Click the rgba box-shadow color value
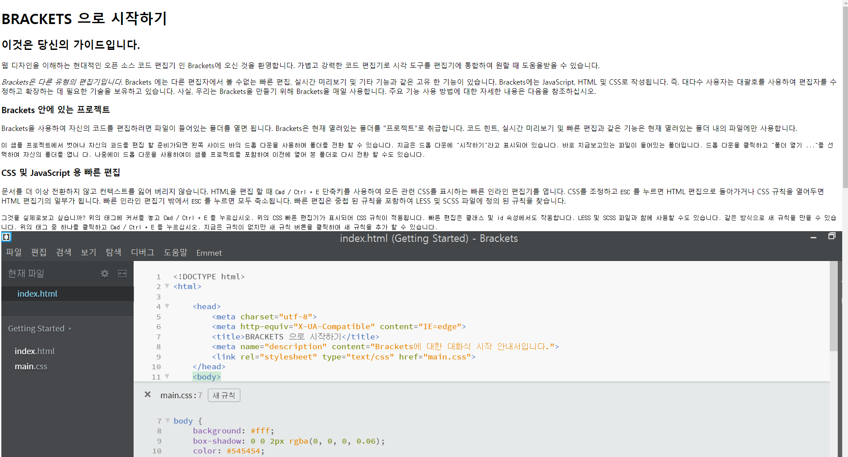 click(335, 441)
